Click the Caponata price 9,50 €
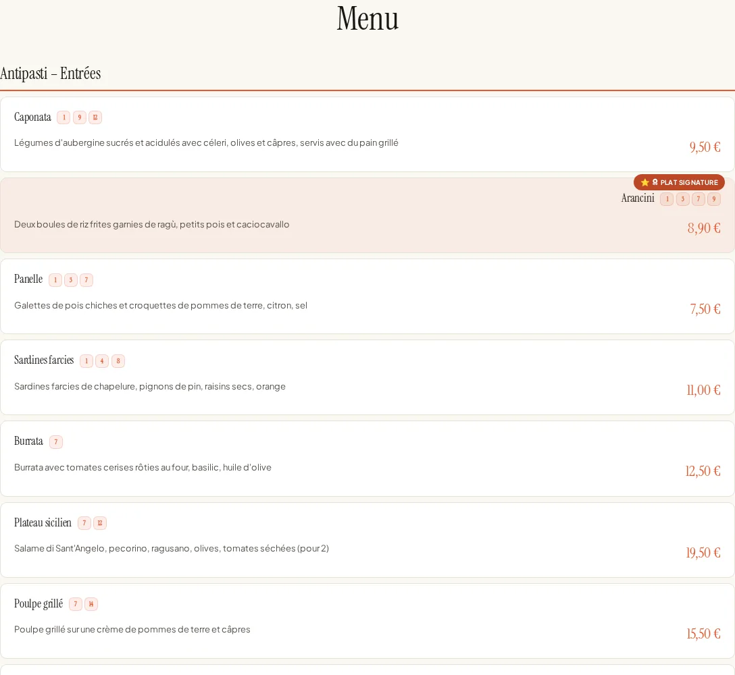Viewport: 735px width, 675px height. (705, 147)
